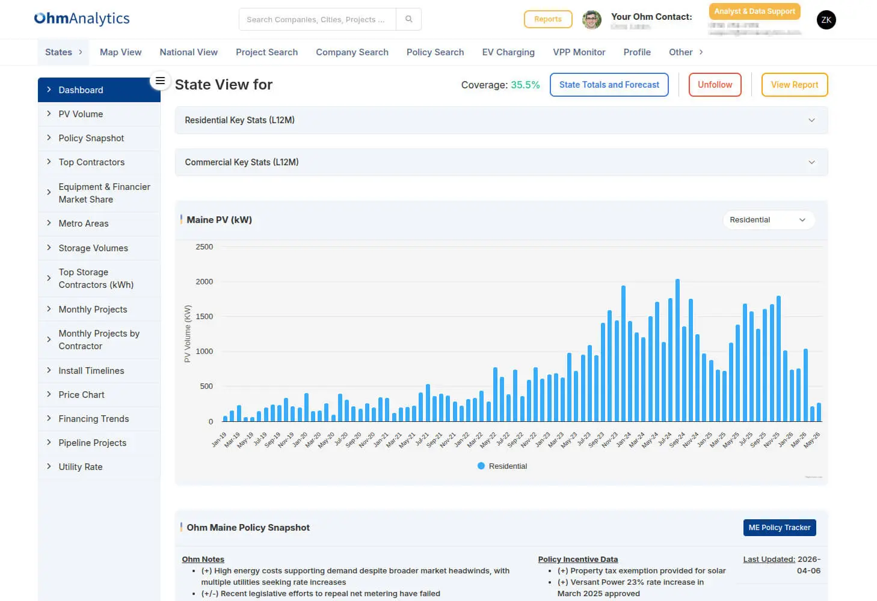877x601 pixels.
Task: Click the State Totals and Forecast button
Action: [x=609, y=85]
